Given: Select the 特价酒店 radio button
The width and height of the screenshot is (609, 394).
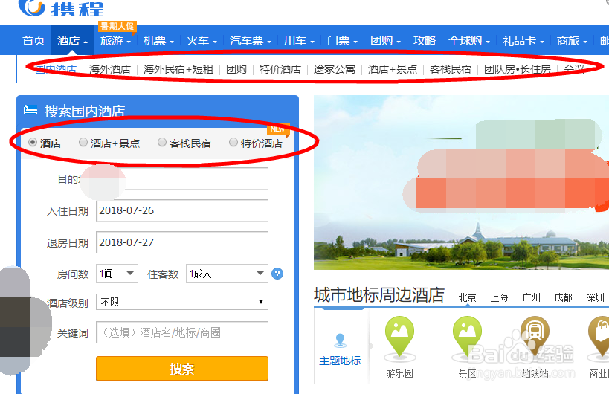Looking at the screenshot, I should (x=233, y=143).
